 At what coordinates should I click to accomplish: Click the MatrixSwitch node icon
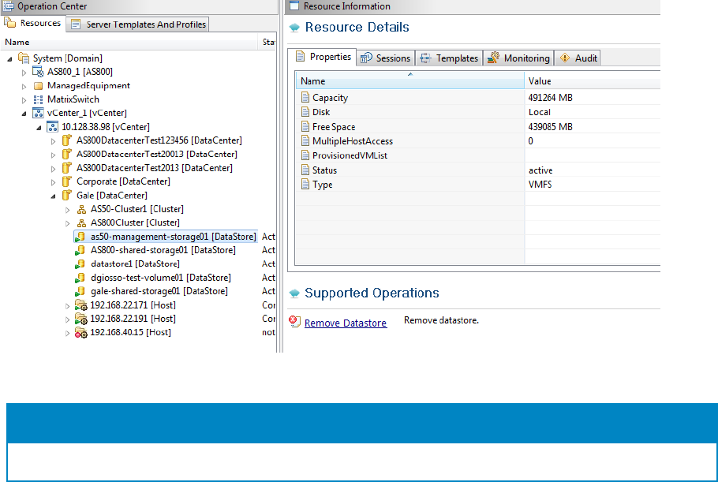(38, 99)
